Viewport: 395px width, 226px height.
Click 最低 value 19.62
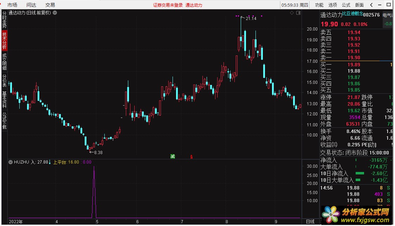coord(354,111)
